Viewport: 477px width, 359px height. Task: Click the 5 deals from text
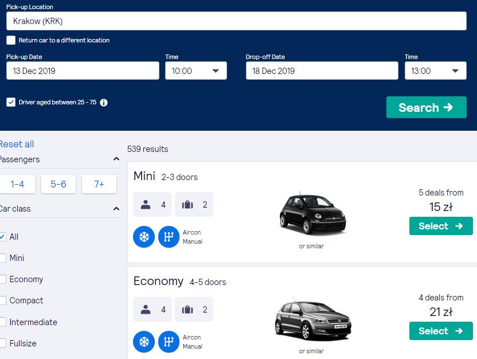441,193
